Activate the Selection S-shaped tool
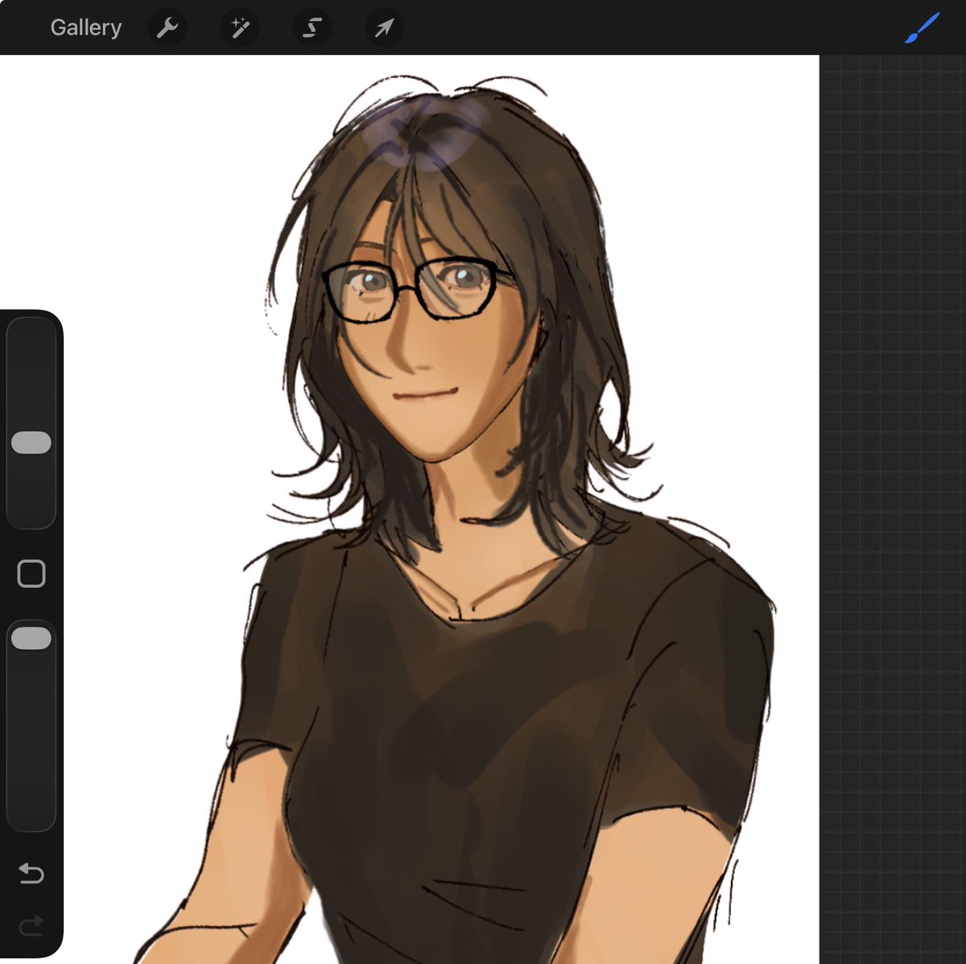This screenshot has height=964, width=966. click(312, 28)
